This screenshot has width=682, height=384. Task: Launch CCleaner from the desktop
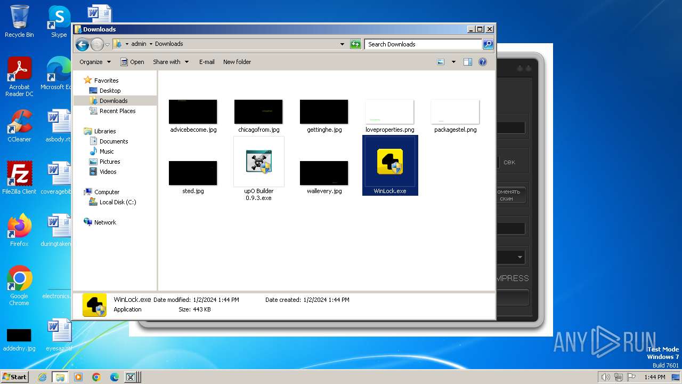pos(19,126)
